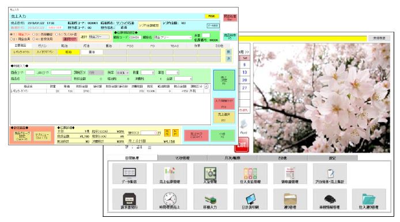Open the tan folder management icon
400x222 pixels.
tap(290, 200)
